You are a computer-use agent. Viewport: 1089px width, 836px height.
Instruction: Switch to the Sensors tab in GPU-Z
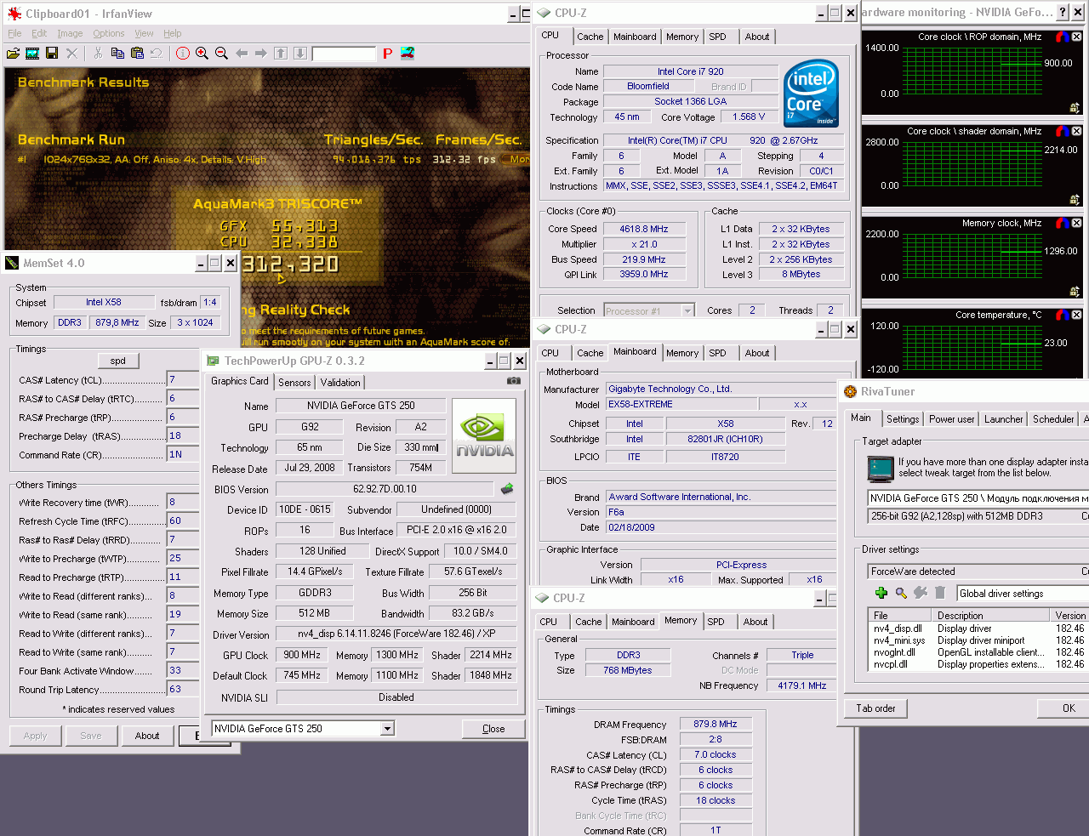tap(294, 383)
